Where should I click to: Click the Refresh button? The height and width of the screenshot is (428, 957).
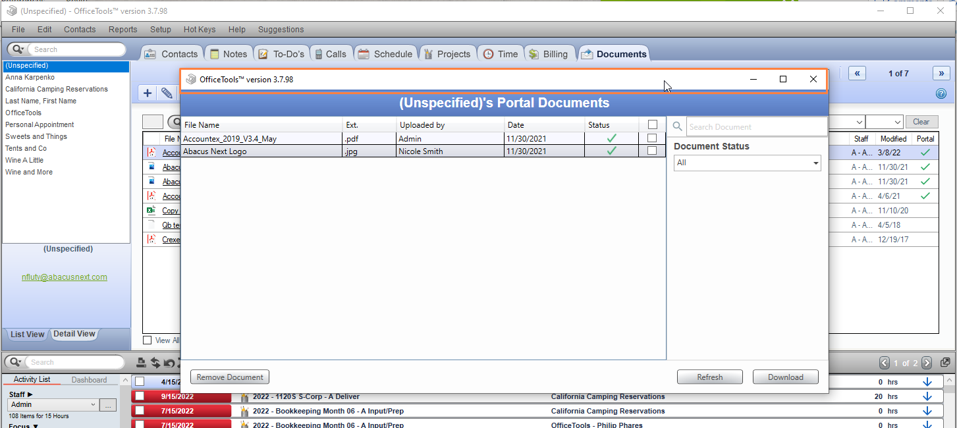[x=710, y=377]
